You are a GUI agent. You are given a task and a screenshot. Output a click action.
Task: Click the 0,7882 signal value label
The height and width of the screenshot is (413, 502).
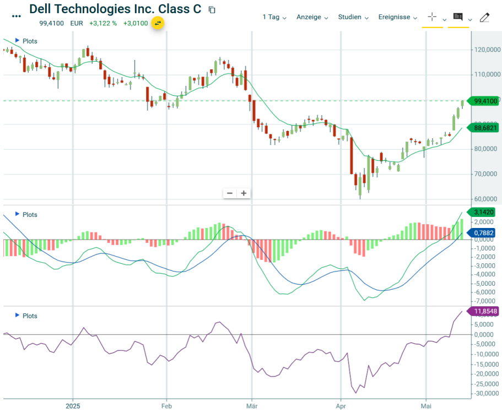(482, 233)
